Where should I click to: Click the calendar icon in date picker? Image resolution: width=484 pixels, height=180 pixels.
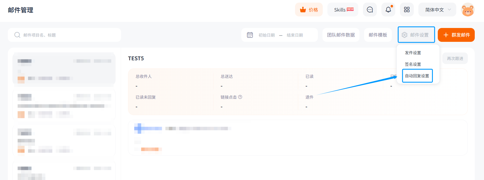pyautogui.click(x=250, y=35)
